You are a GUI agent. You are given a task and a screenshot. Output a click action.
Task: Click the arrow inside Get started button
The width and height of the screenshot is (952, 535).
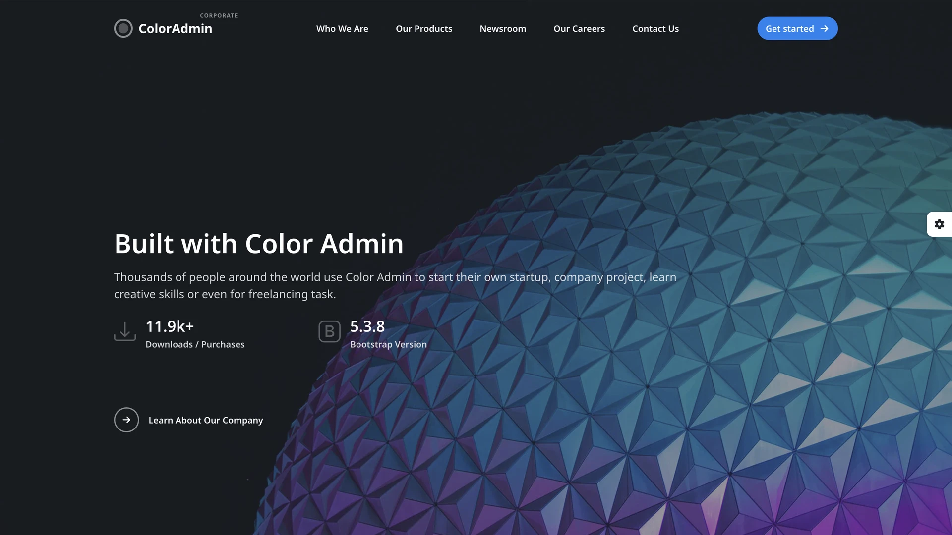824,29
